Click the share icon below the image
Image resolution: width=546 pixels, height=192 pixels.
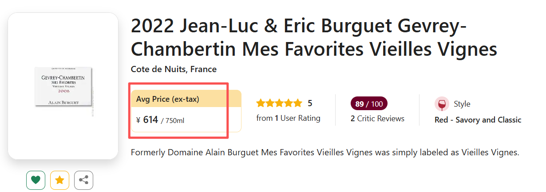[83, 180]
